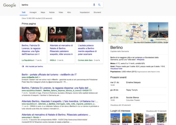This screenshot has width=176, height=125.
Task: Open Muro di Berlino thumbnail
Action: pos(150,118)
